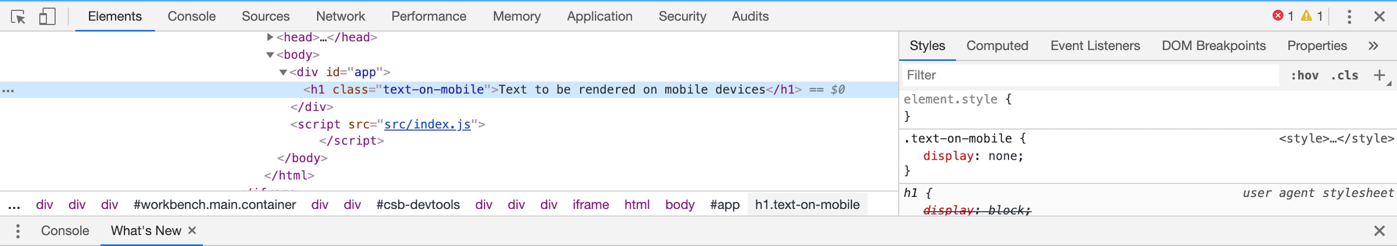Switch to the Network tab
1397x246 pixels.
click(x=340, y=16)
